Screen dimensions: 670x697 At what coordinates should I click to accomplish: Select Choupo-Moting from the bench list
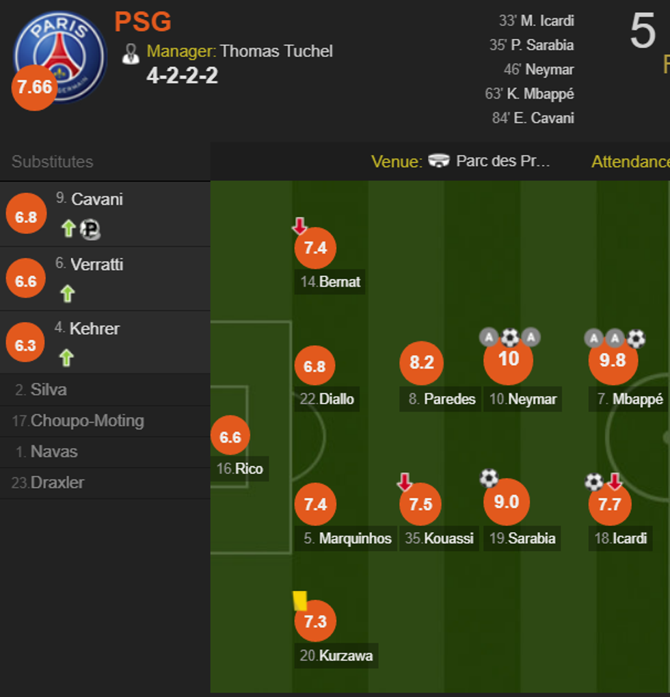[x=87, y=421]
